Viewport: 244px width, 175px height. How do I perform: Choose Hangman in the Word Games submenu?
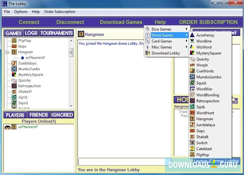point(205,119)
